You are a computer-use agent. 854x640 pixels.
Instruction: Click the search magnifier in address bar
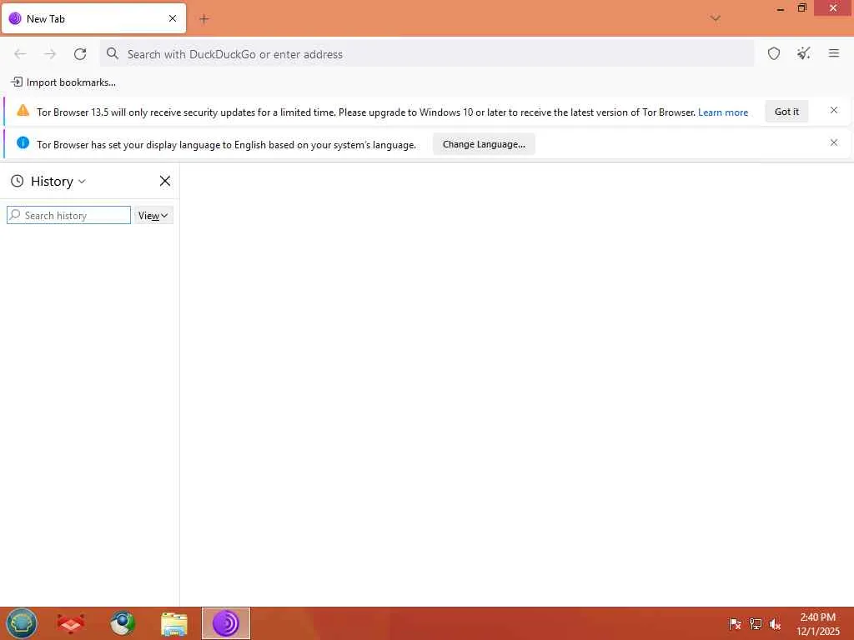(x=113, y=53)
